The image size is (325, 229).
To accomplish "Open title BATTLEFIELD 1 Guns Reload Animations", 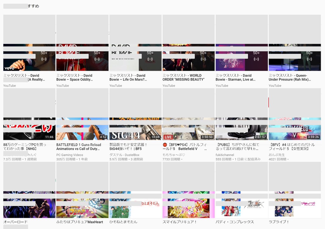I will pyautogui.click(x=79, y=147).
